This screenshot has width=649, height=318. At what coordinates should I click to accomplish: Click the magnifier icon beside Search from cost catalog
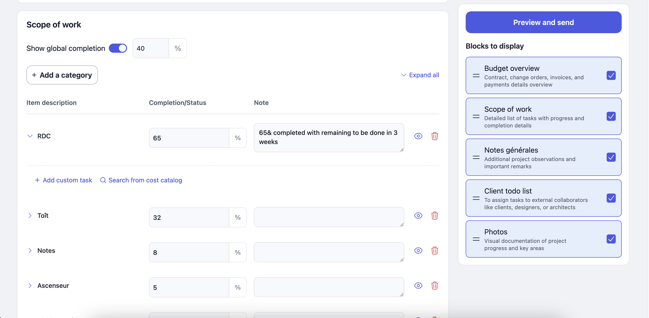(x=103, y=180)
